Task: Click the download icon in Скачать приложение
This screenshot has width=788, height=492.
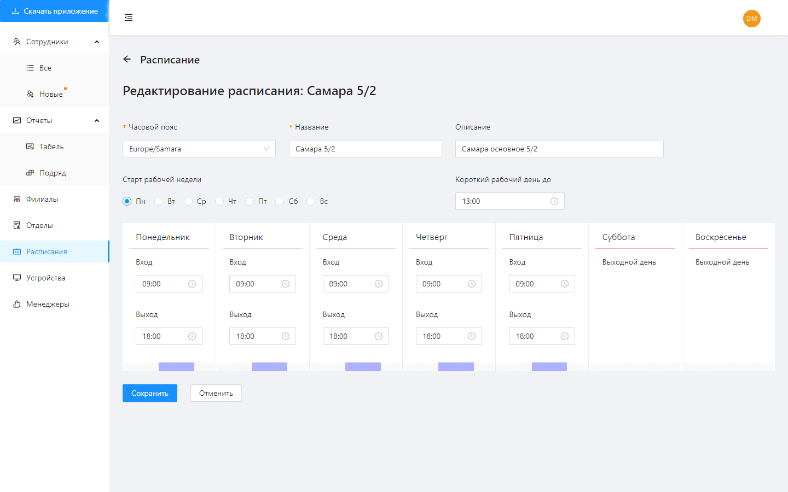Action: click(15, 11)
